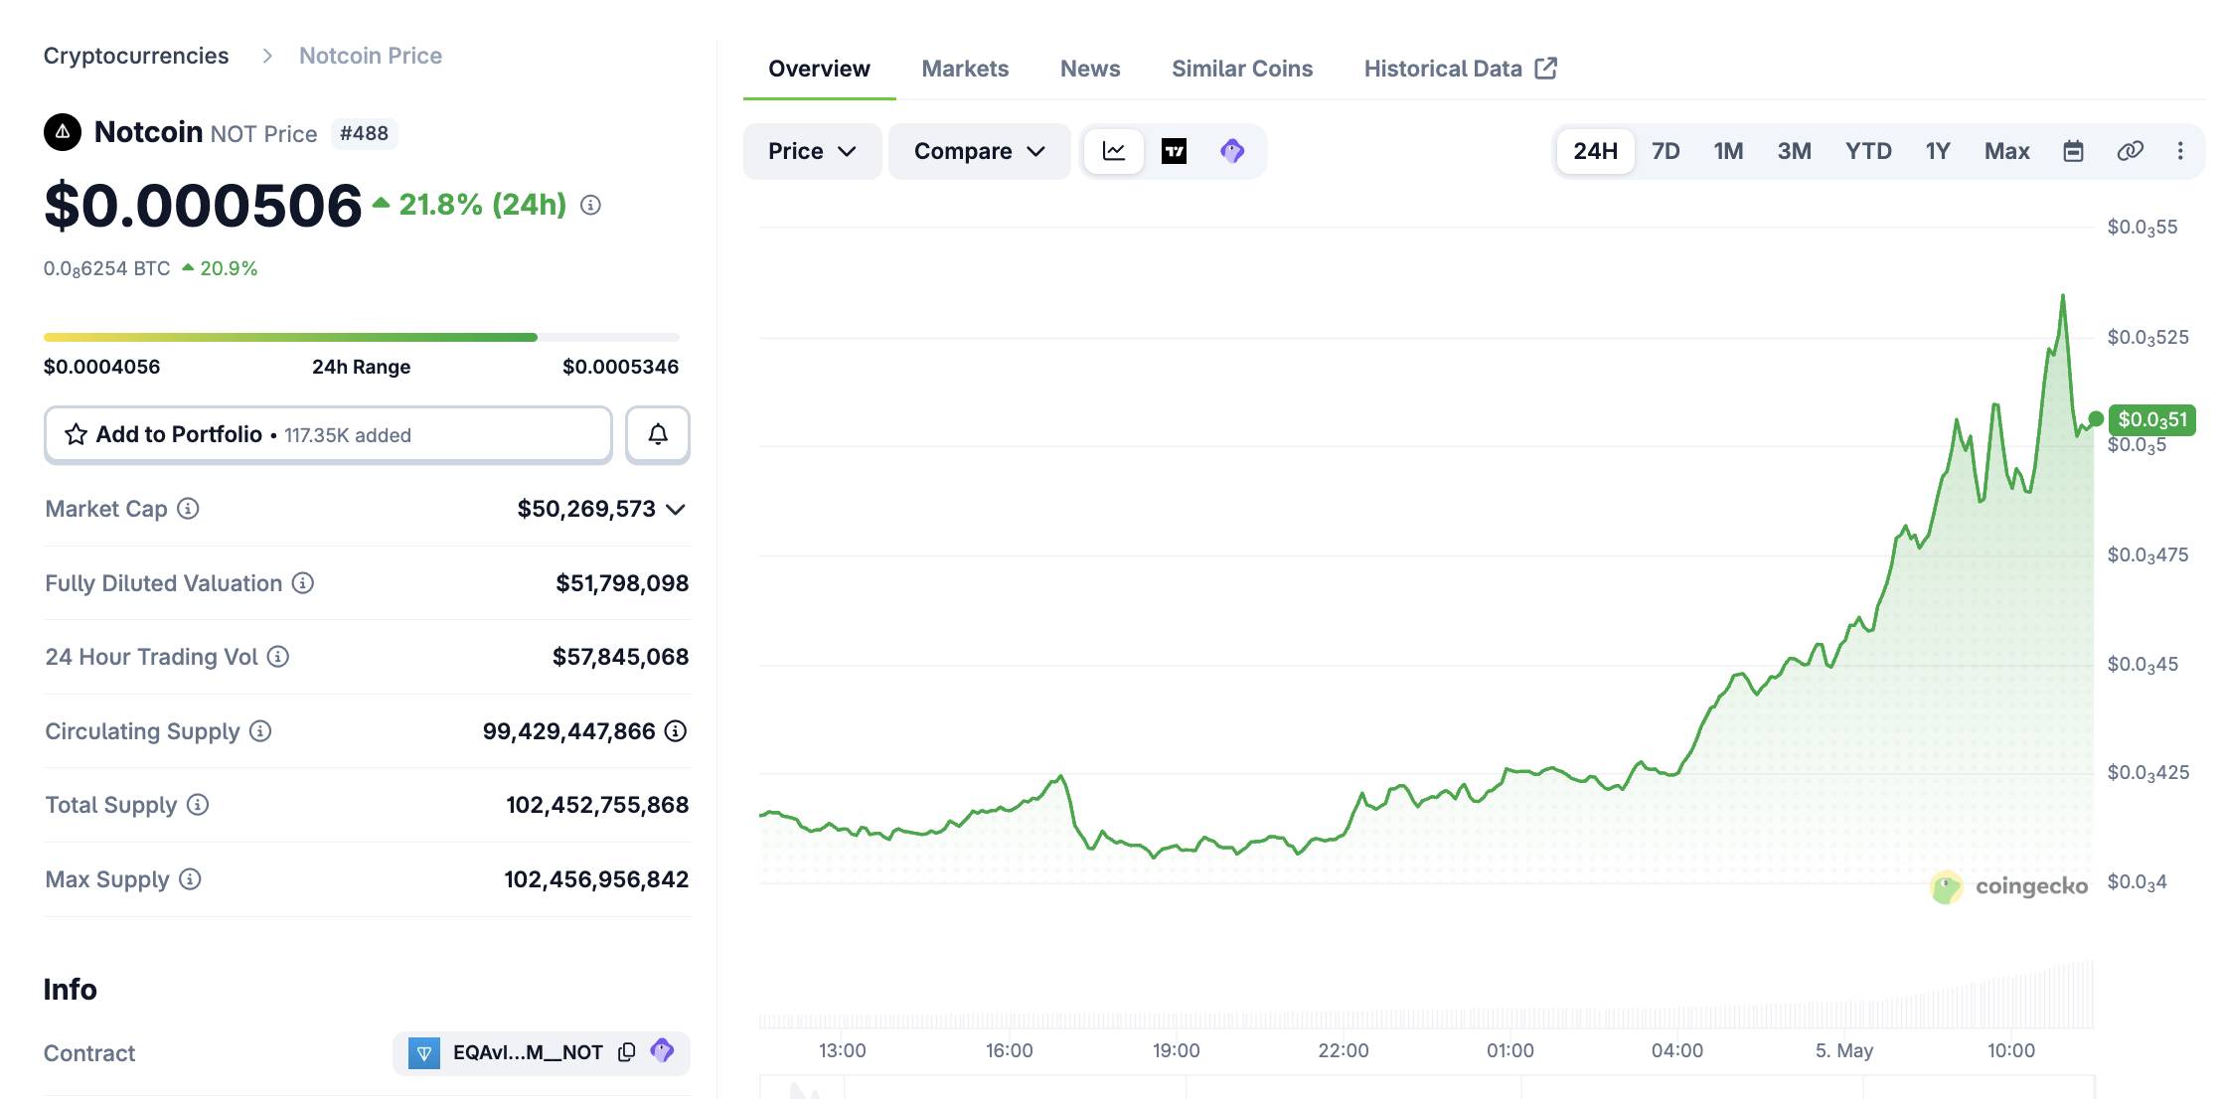Switch to the Overview tab
Screen dimensions: 2222x1099
[x=819, y=69]
